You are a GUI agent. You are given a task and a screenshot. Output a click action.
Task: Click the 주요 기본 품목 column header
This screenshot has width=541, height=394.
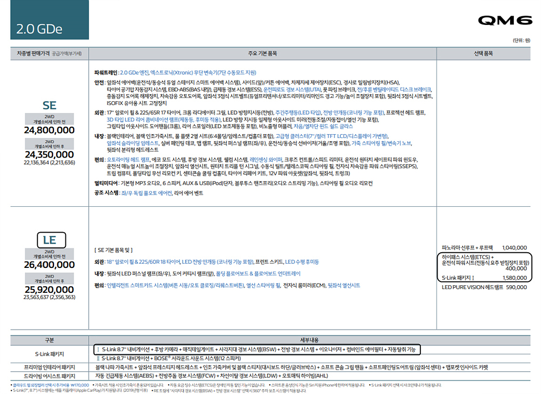(262, 54)
